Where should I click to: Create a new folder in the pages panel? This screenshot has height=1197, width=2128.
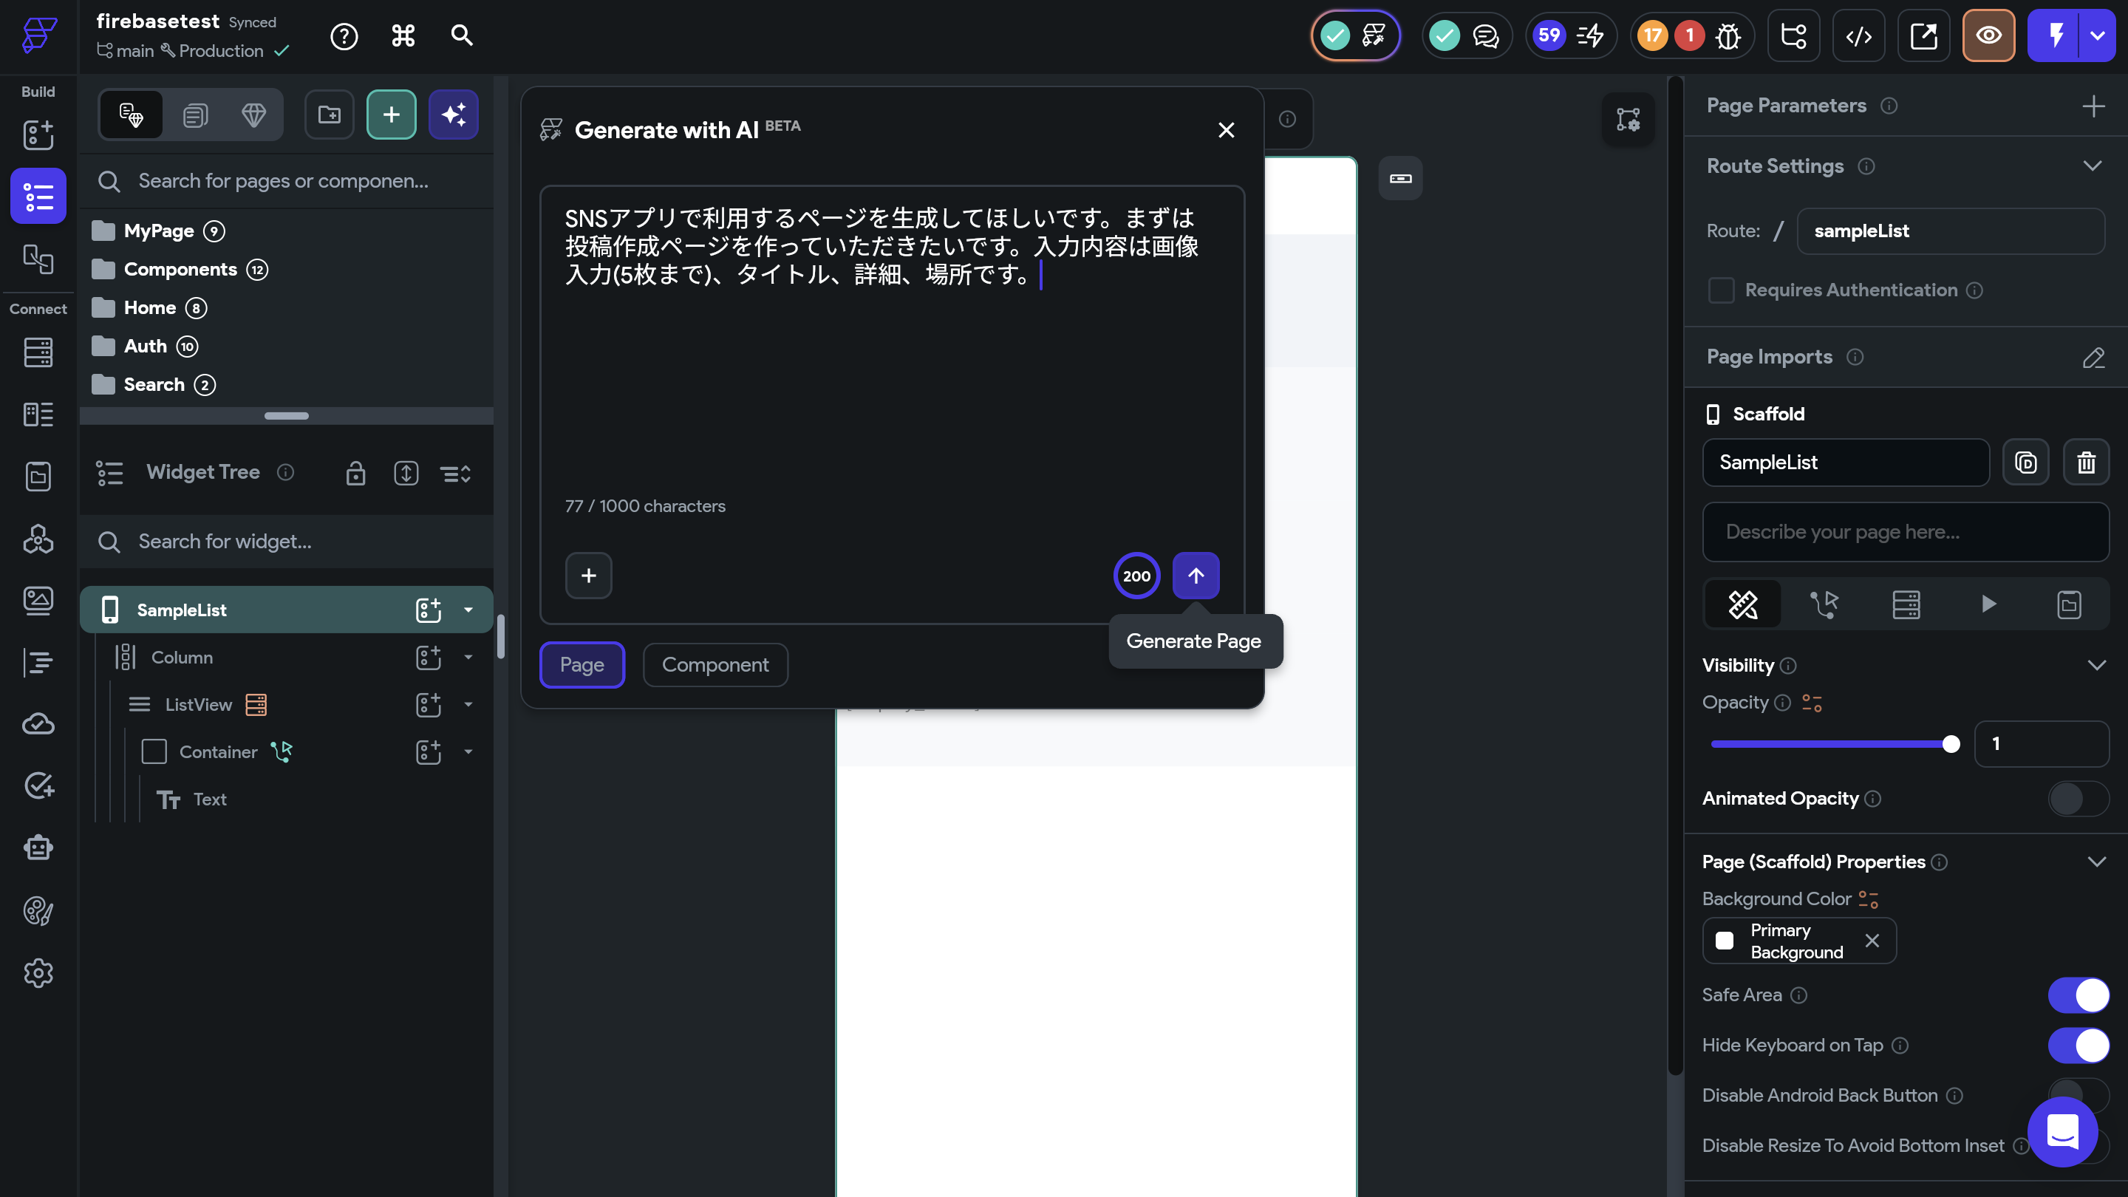329,115
